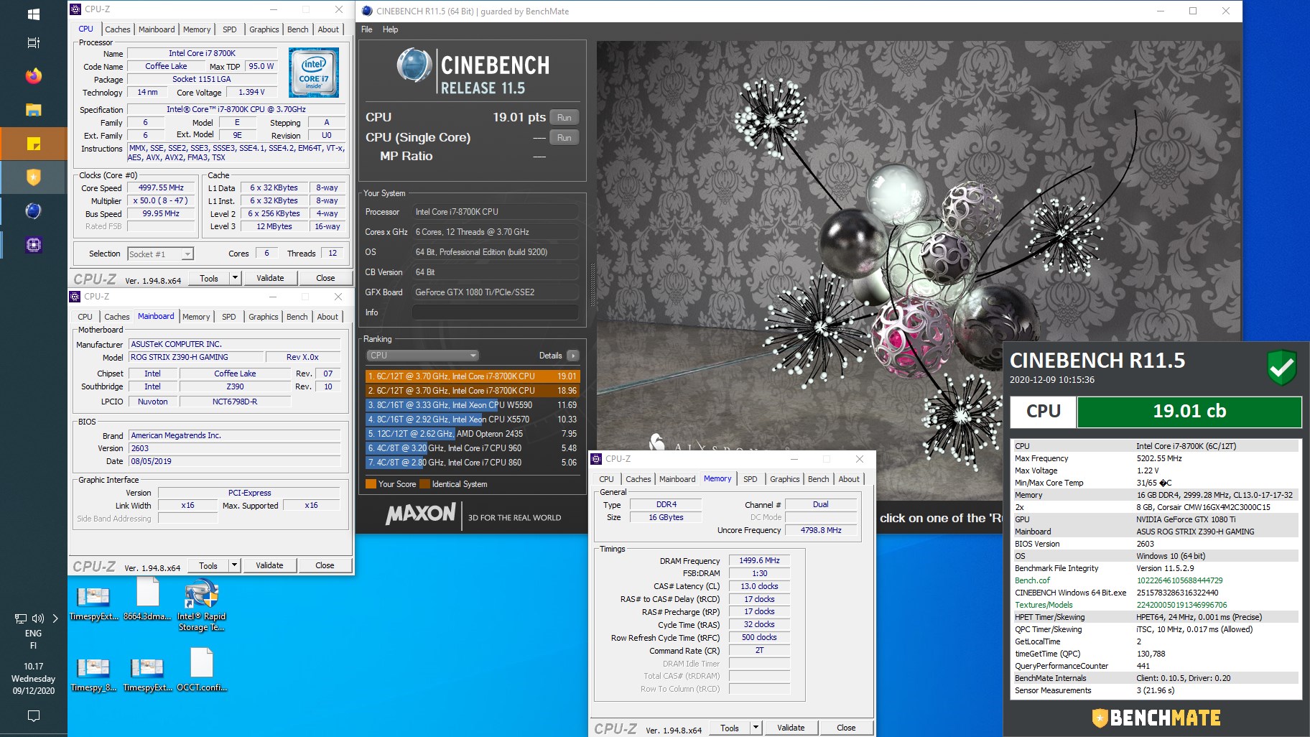The height and width of the screenshot is (737, 1310).
Task: Click the volume speaker tray icon
Action: click(x=38, y=618)
